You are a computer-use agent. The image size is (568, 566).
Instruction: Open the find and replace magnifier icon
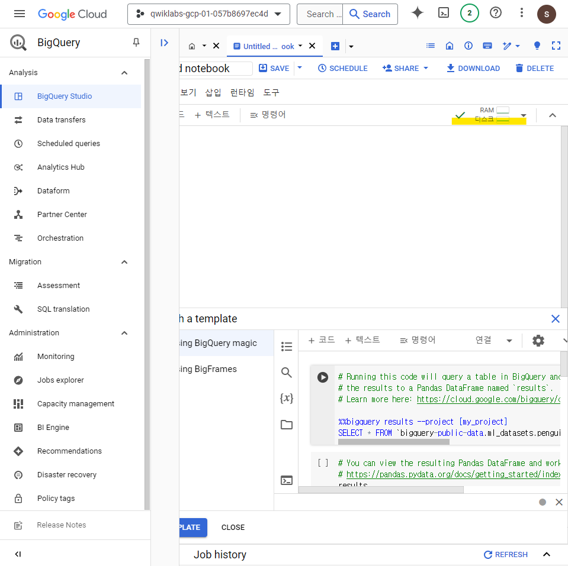287,373
